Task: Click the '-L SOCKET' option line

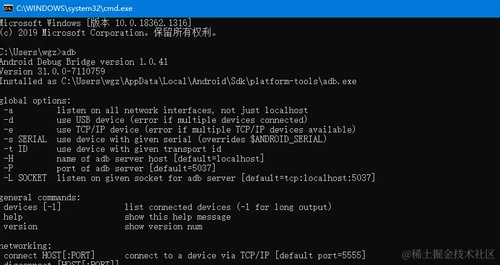Action: [189, 178]
